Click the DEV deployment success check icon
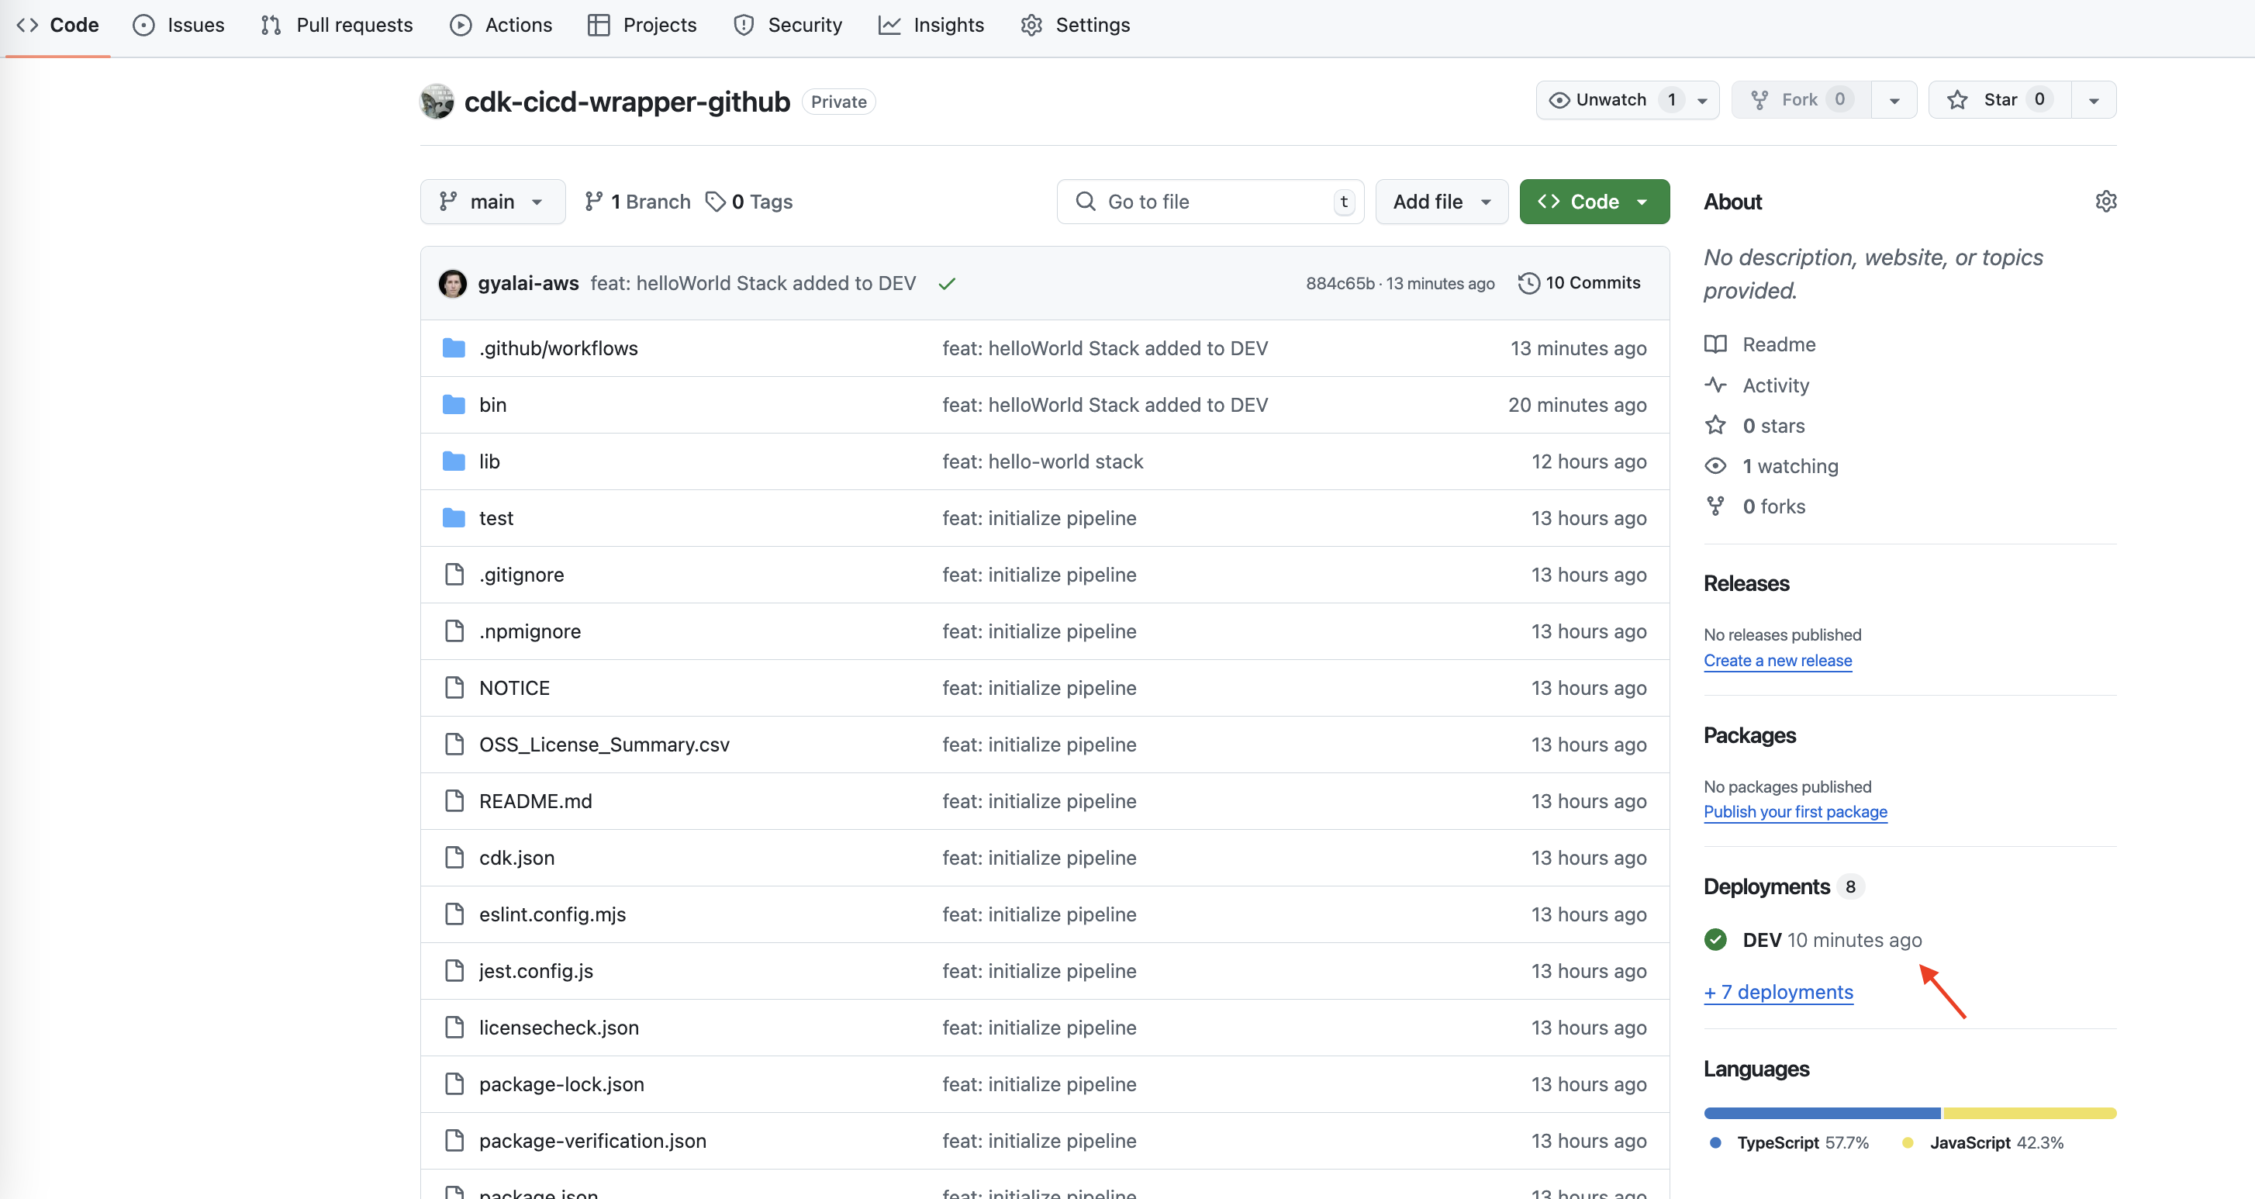 point(1715,940)
